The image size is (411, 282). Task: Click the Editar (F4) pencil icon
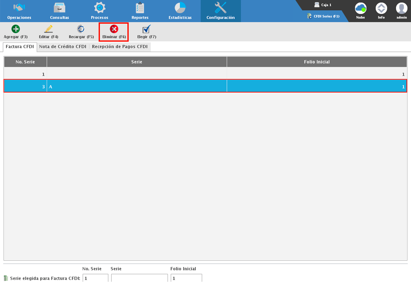(48, 29)
